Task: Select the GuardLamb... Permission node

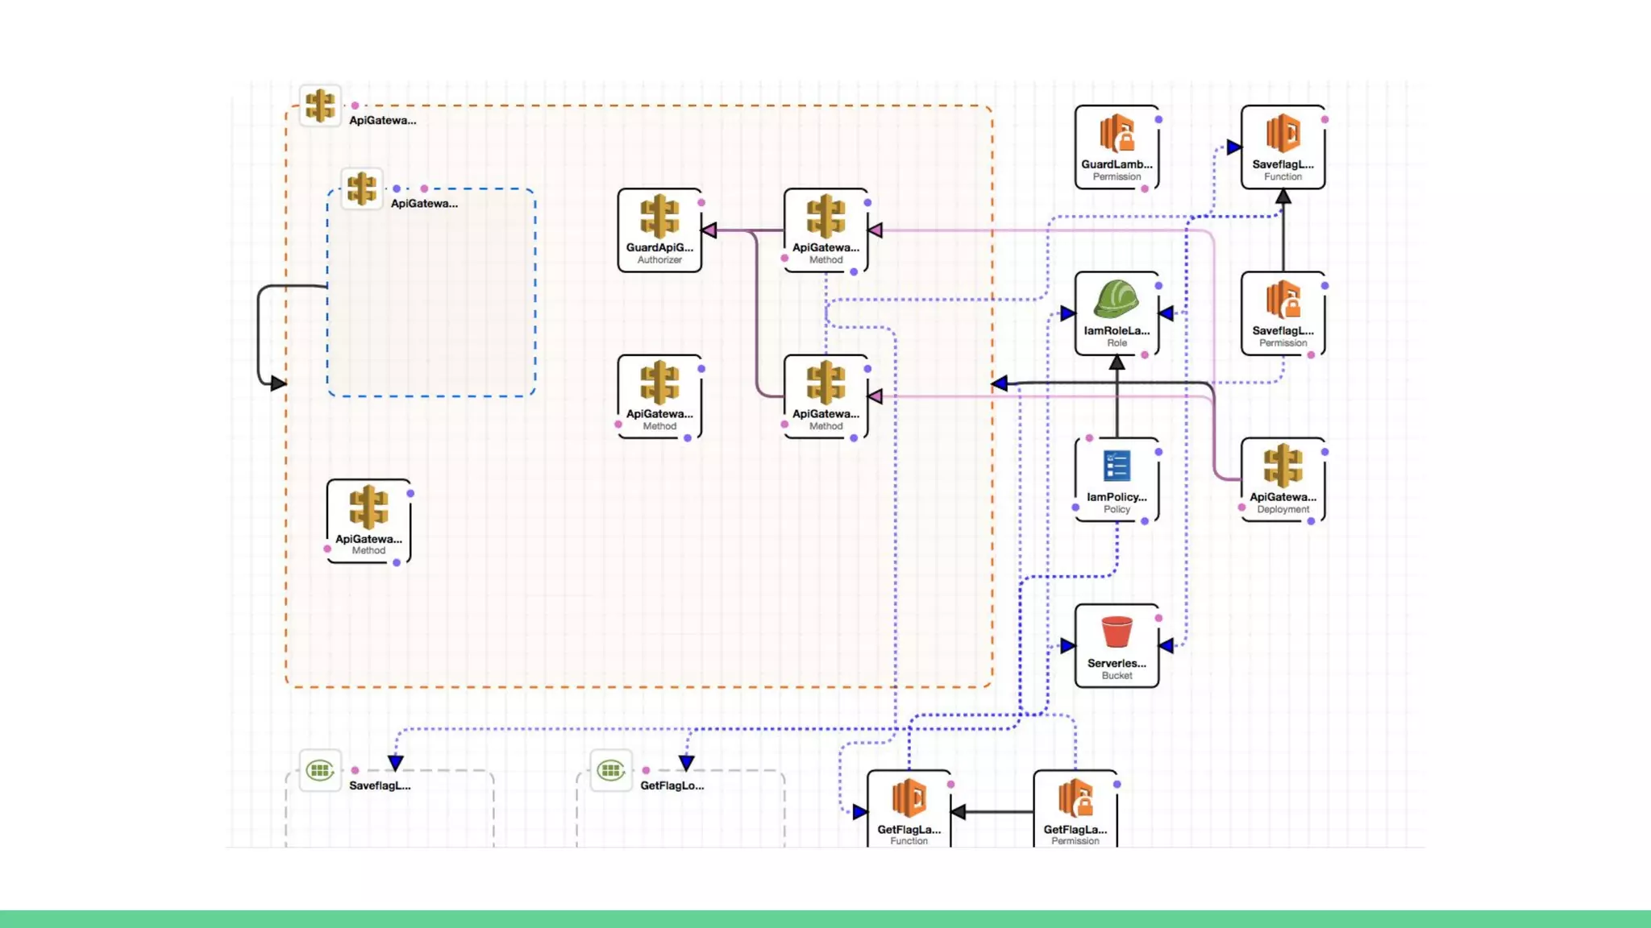Action: click(1117, 147)
